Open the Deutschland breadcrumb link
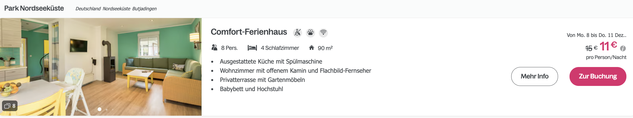 coord(88,9)
